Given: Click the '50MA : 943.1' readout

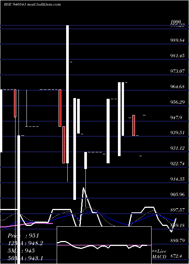Looking at the screenshot, I should [25, 258].
